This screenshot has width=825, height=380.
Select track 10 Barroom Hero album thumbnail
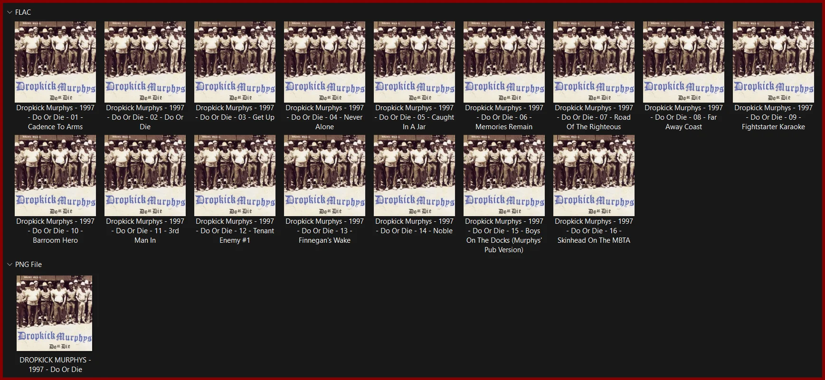[x=55, y=175]
